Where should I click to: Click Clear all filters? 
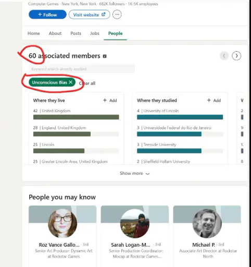pos(87,83)
